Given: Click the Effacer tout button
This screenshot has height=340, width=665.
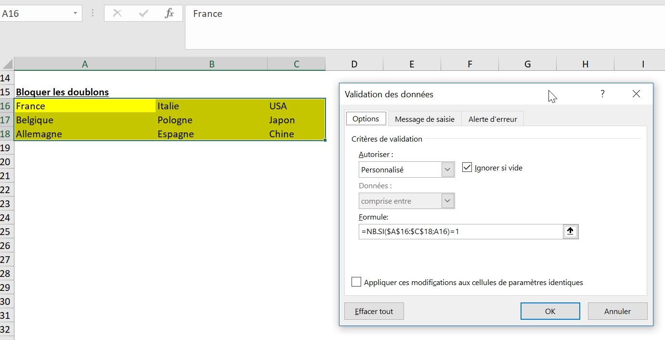Looking at the screenshot, I should [374, 311].
